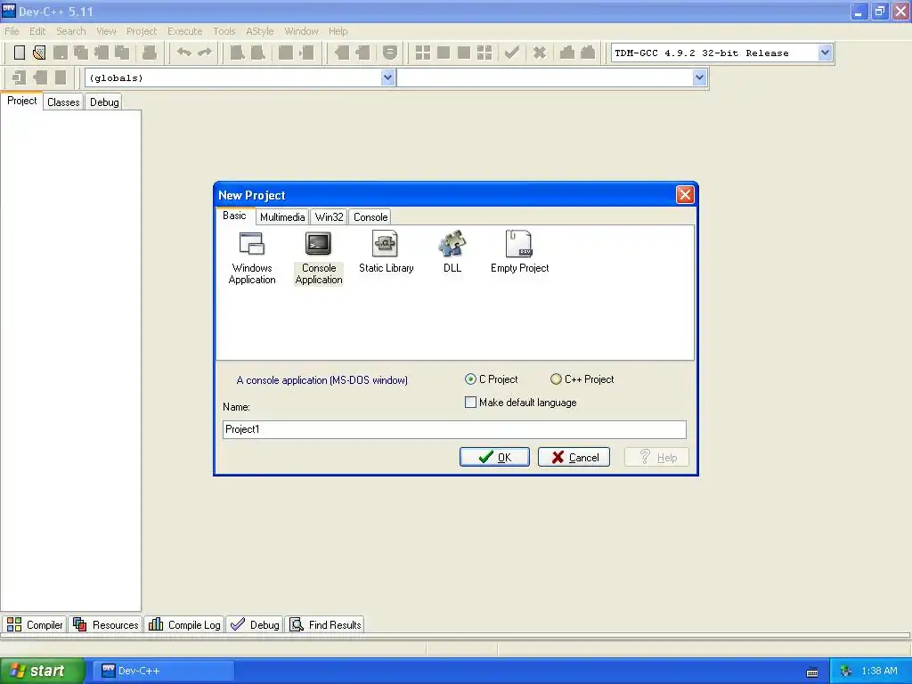The width and height of the screenshot is (912, 684).
Task: Click the 1:38 AM clock
Action: pyautogui.click(x=879, y=672)
